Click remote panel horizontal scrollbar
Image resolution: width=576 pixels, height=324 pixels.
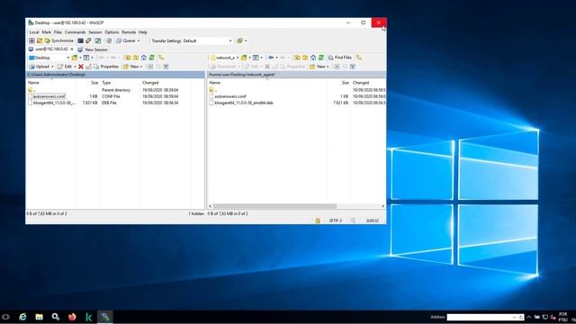click(274, 206)
